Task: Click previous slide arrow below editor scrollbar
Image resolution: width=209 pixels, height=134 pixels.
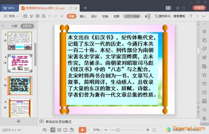Action: click(x=198, y=107)
